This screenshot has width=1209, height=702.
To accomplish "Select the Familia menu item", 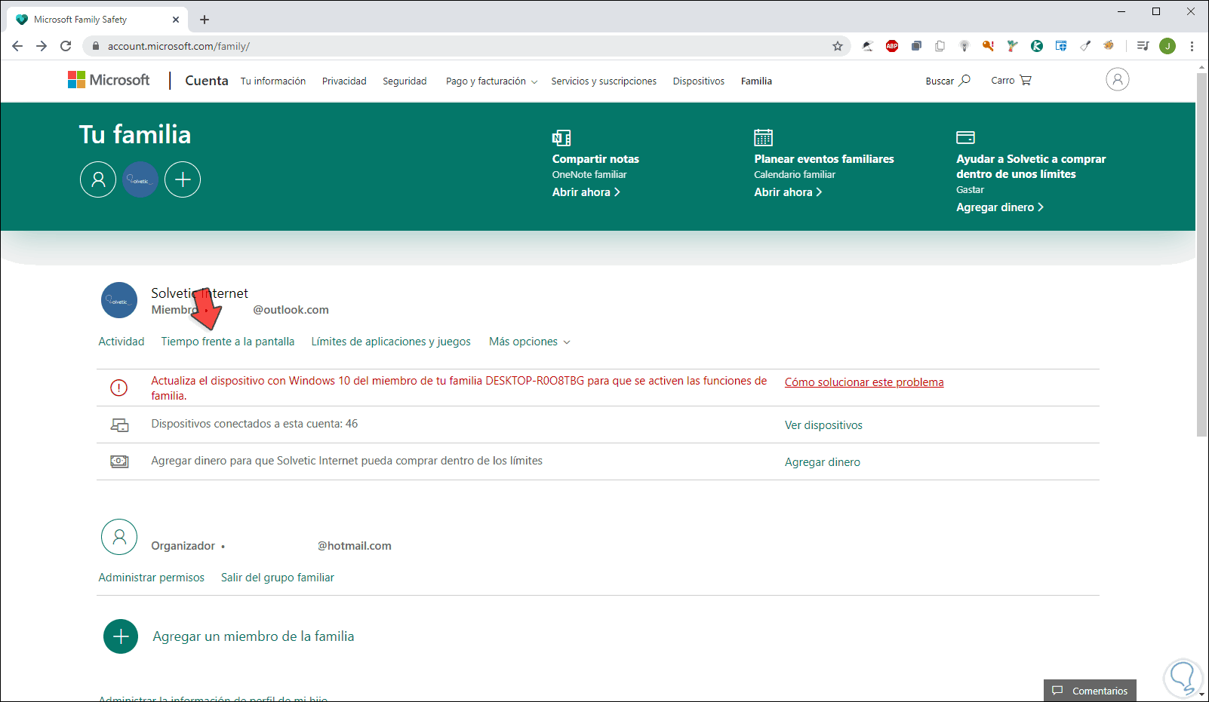I will click(x=756, y=81).
